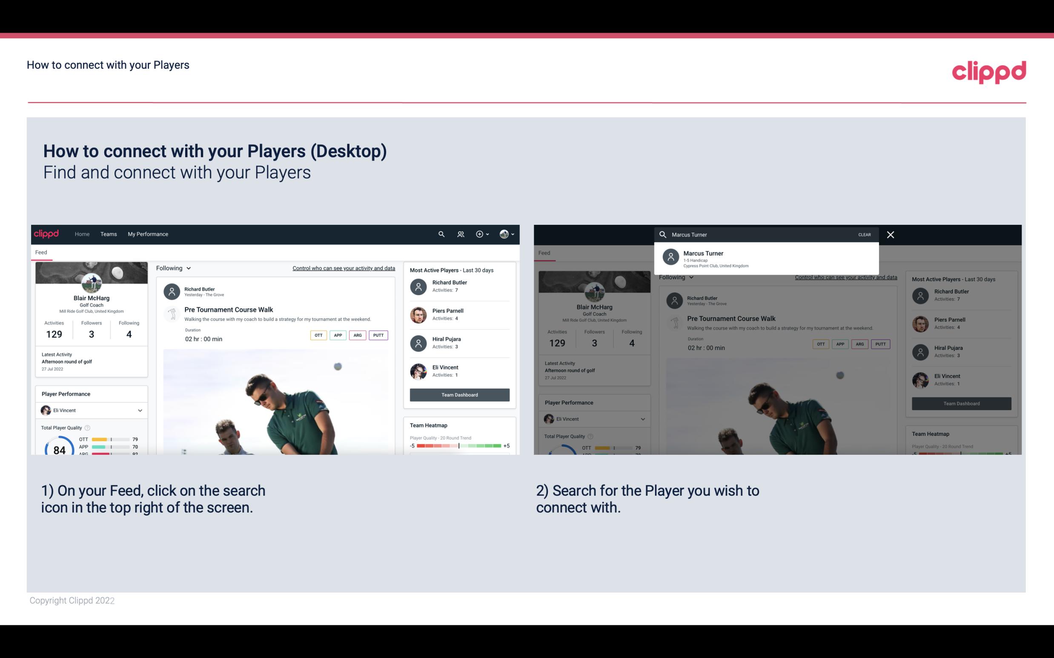This screenshot has width=1054, height=658.
Task: Select the My Performance tab
Action: point(148,233)
